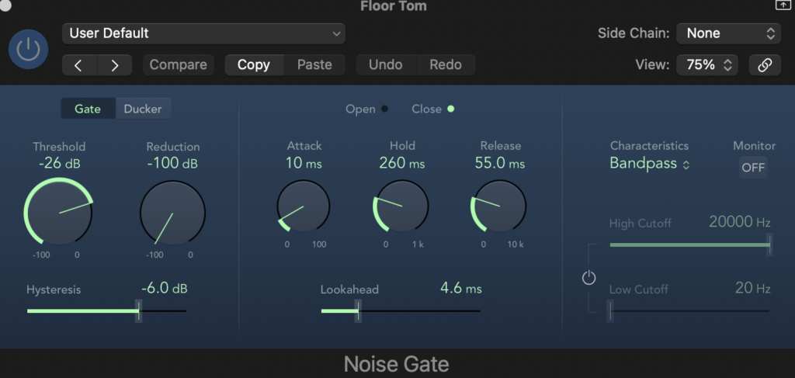Click the Hold knob
This screenshot has width=795, height=378.
tap(401, 207)
